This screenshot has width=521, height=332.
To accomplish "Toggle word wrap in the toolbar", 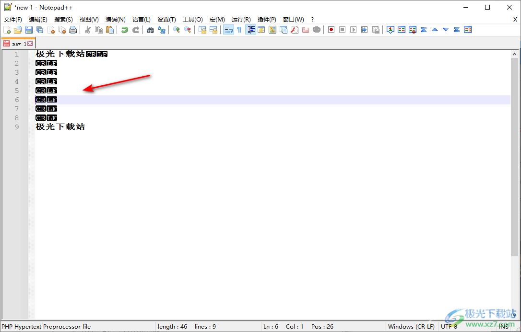I will 228,30.
